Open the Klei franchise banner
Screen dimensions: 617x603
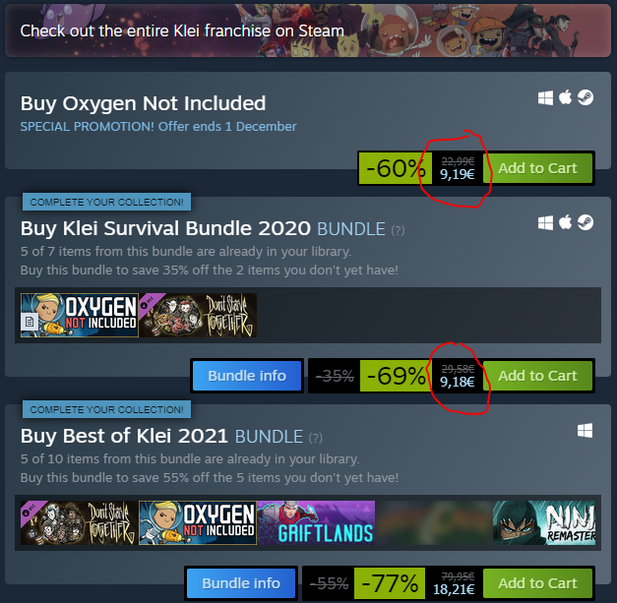(308, 30)
